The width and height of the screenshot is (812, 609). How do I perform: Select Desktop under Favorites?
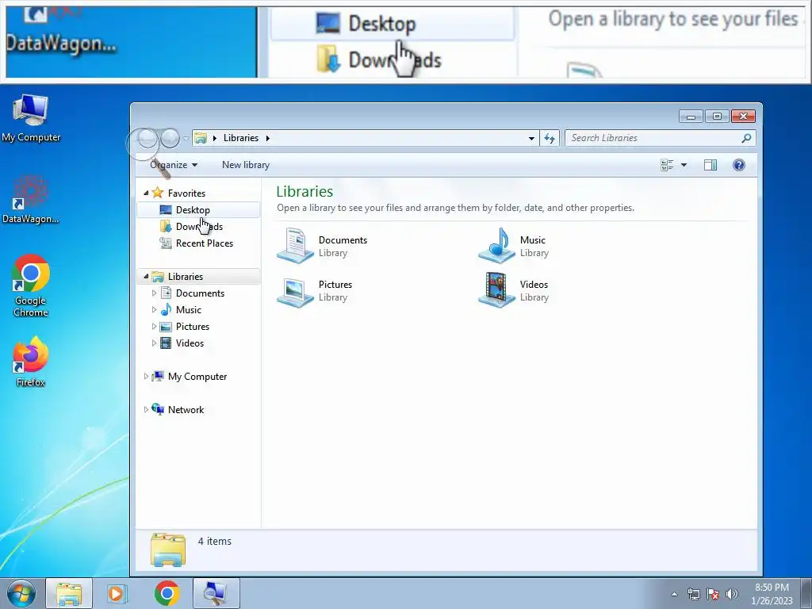coord(198,209)
